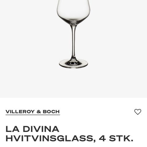Click the 4 STK. text in title
Viewport: 147px width, 147px height.
click(x=116, y=138)
